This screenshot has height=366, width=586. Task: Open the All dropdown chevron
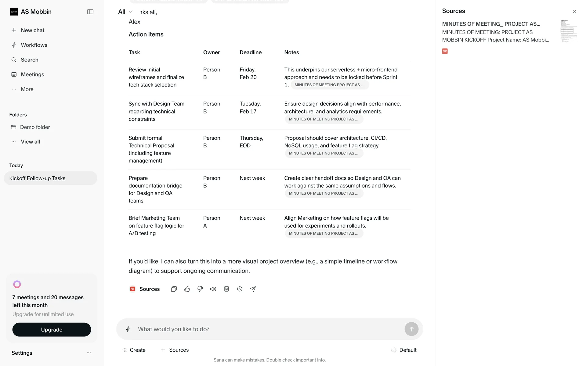point(131,12)
